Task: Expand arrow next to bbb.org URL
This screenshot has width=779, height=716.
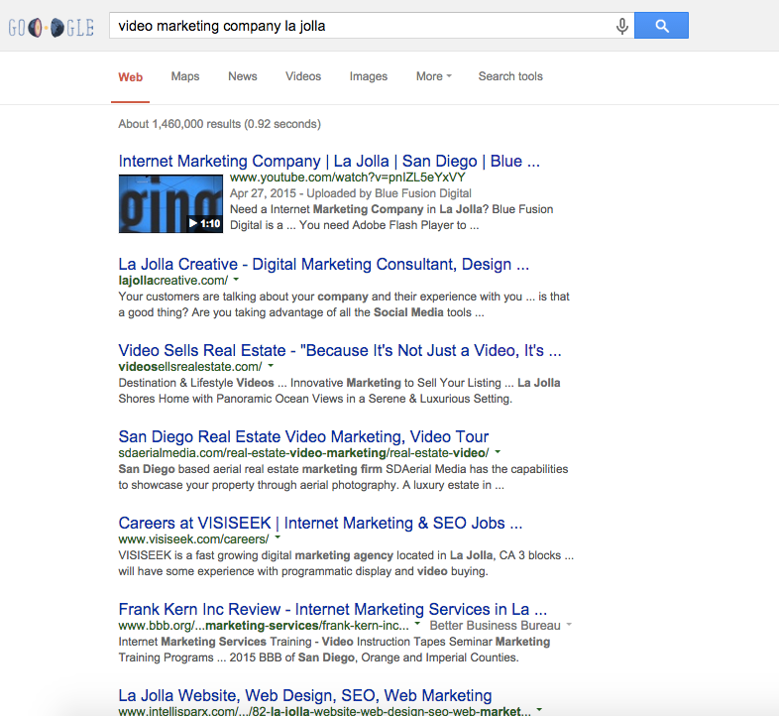Action: pyautogui.click(x=417, y=624)
